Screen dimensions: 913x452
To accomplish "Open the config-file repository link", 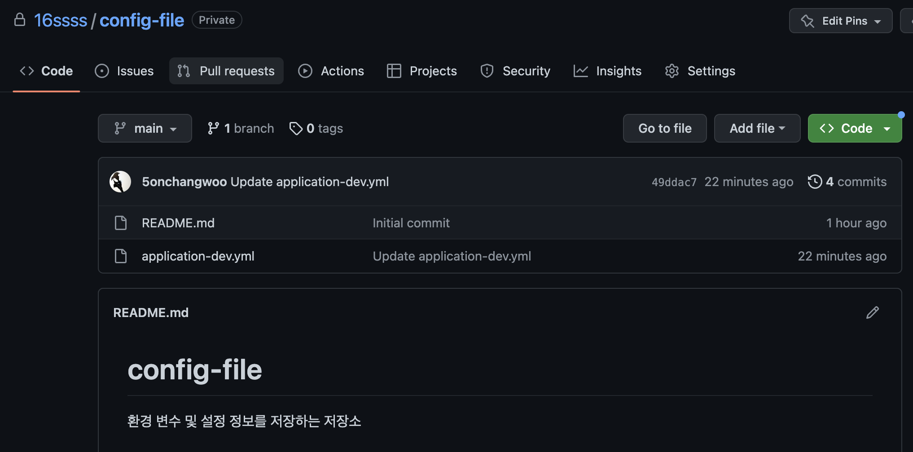I will coord(142,20).
